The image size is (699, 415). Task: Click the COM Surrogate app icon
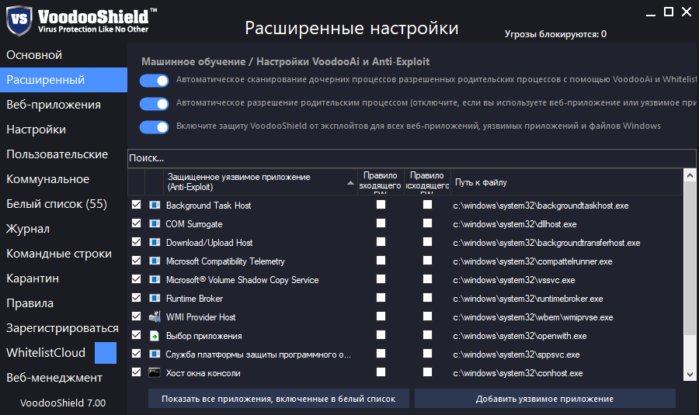point(155,223)
